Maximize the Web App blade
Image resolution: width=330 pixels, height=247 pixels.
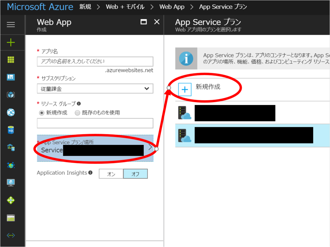coord(143,22)
